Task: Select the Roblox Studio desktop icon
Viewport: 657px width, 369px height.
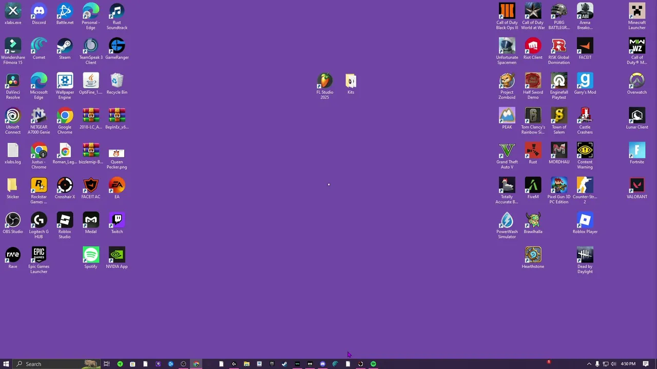Action: tap(65, 225)
